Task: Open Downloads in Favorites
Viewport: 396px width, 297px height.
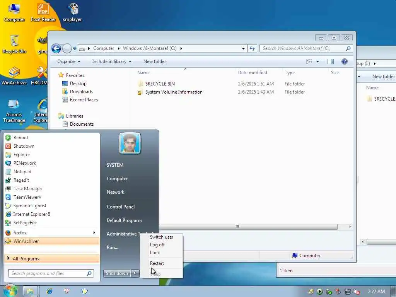Action: pyautogui.click(x=81, y=92)
